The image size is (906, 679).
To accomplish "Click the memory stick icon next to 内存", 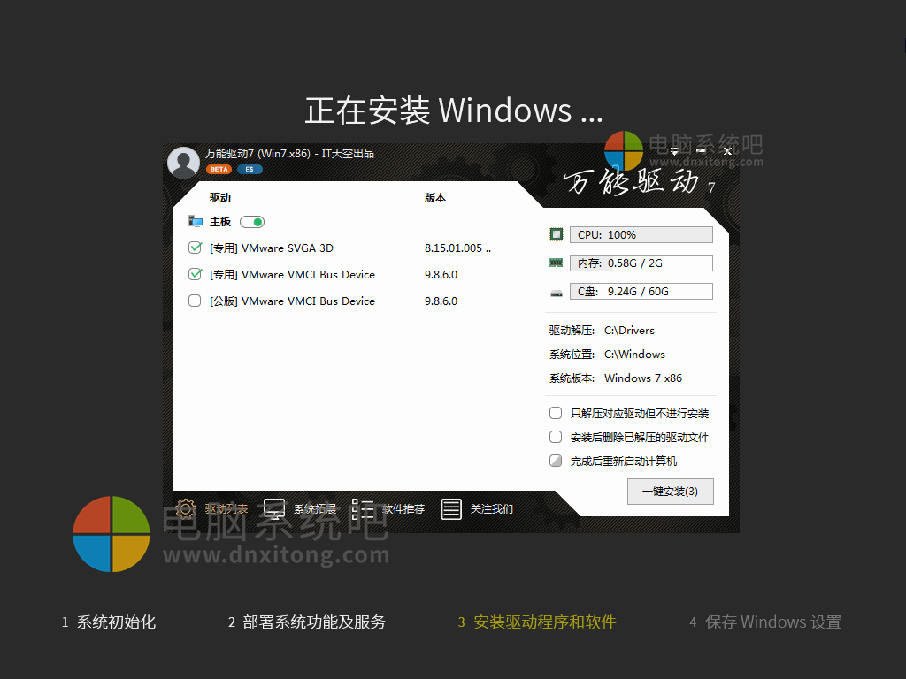I will (x=555, y=262).
